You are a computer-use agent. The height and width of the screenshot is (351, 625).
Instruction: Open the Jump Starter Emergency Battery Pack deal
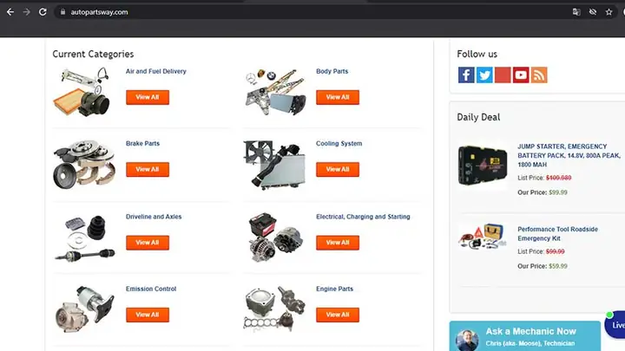tap(569, 155)
